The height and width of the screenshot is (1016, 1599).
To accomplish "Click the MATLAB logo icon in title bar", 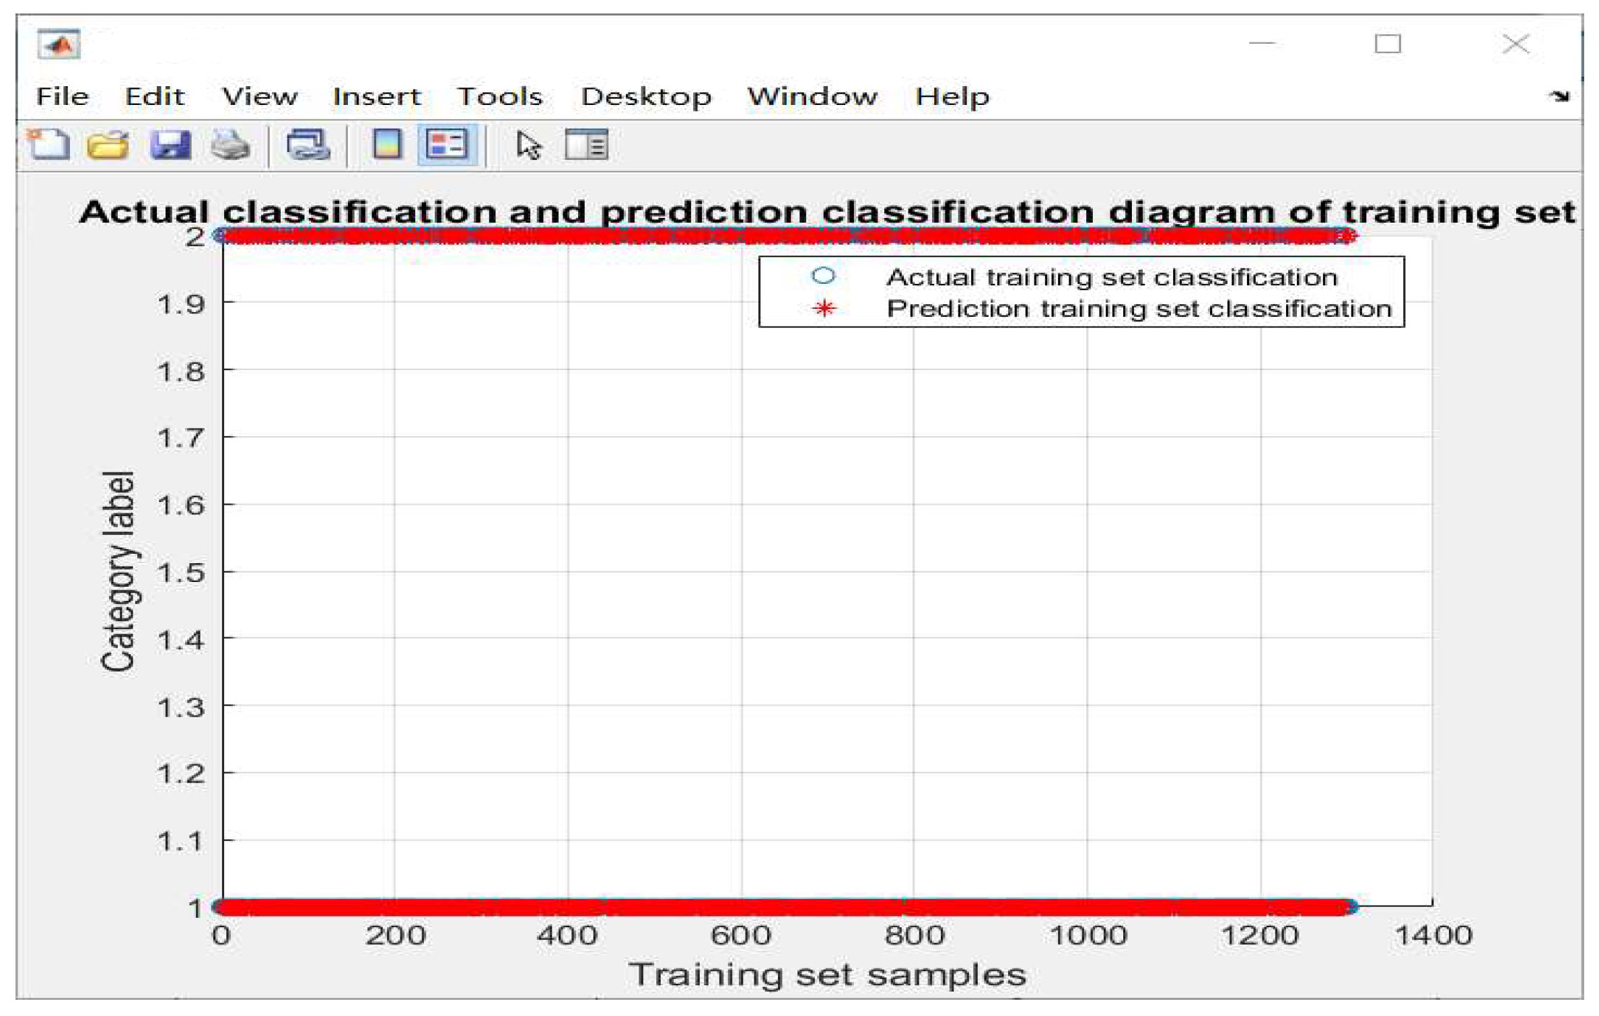I will pos(59,44).
